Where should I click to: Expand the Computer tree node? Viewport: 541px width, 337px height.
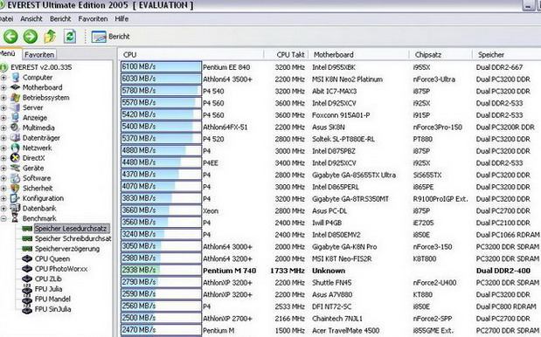[3, 78]
